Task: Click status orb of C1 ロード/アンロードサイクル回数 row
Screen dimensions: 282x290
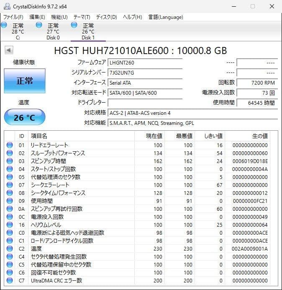Action: pos(10,241)
